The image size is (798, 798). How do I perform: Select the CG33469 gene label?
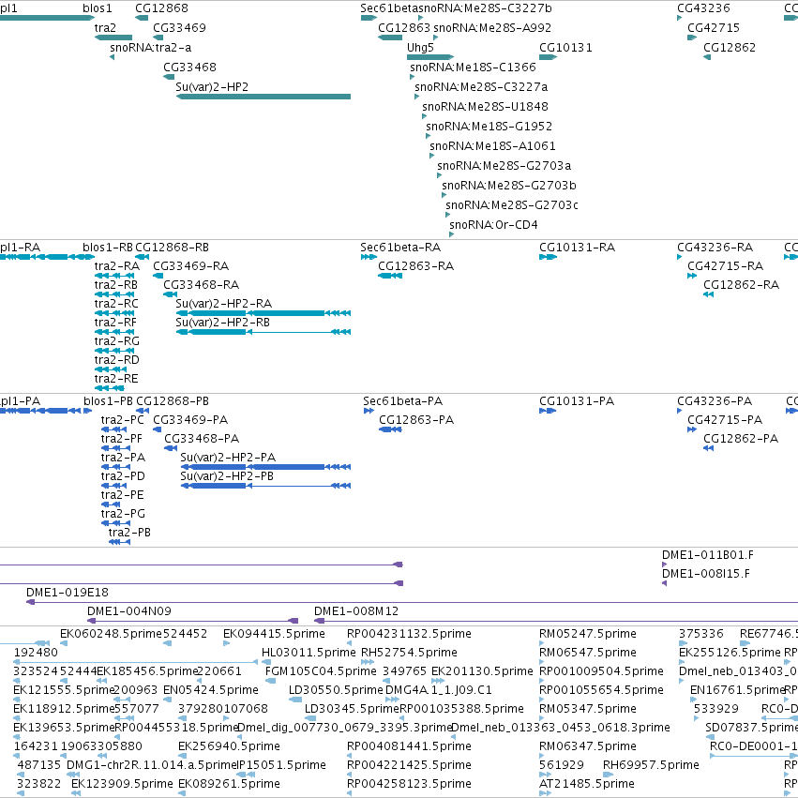pyautogui.click(x=179, y=28)
